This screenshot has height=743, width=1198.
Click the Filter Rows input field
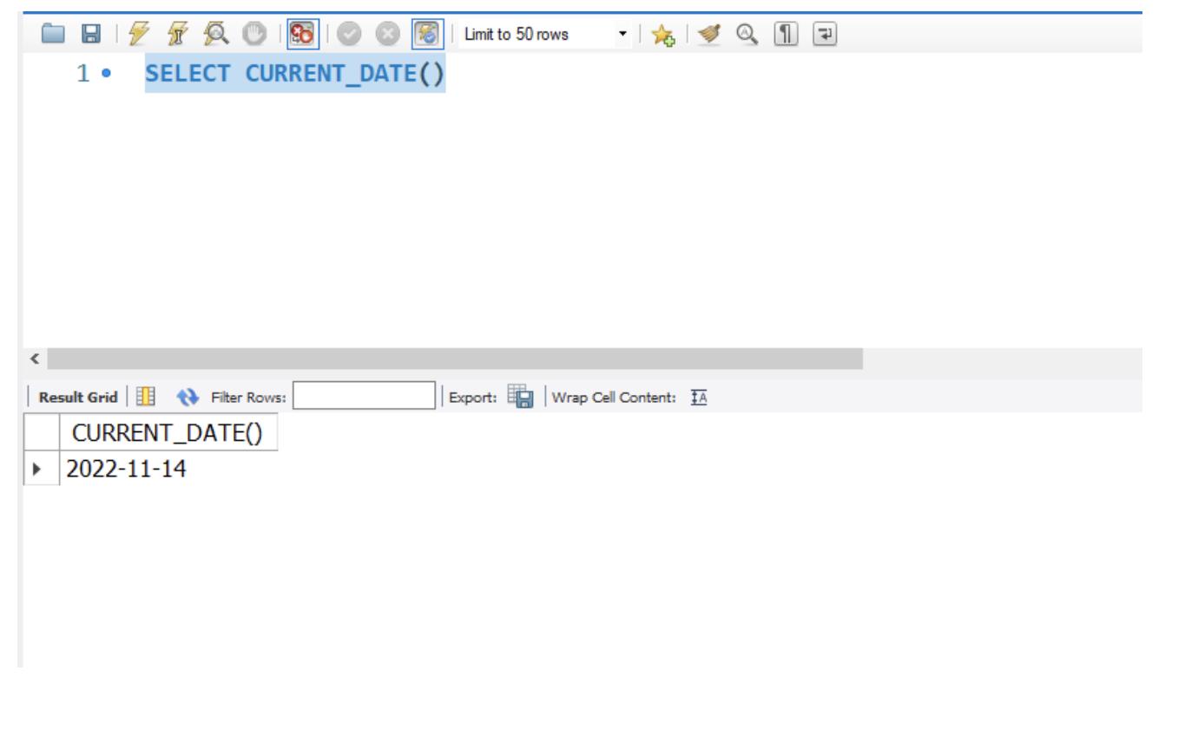click(364, 397)
